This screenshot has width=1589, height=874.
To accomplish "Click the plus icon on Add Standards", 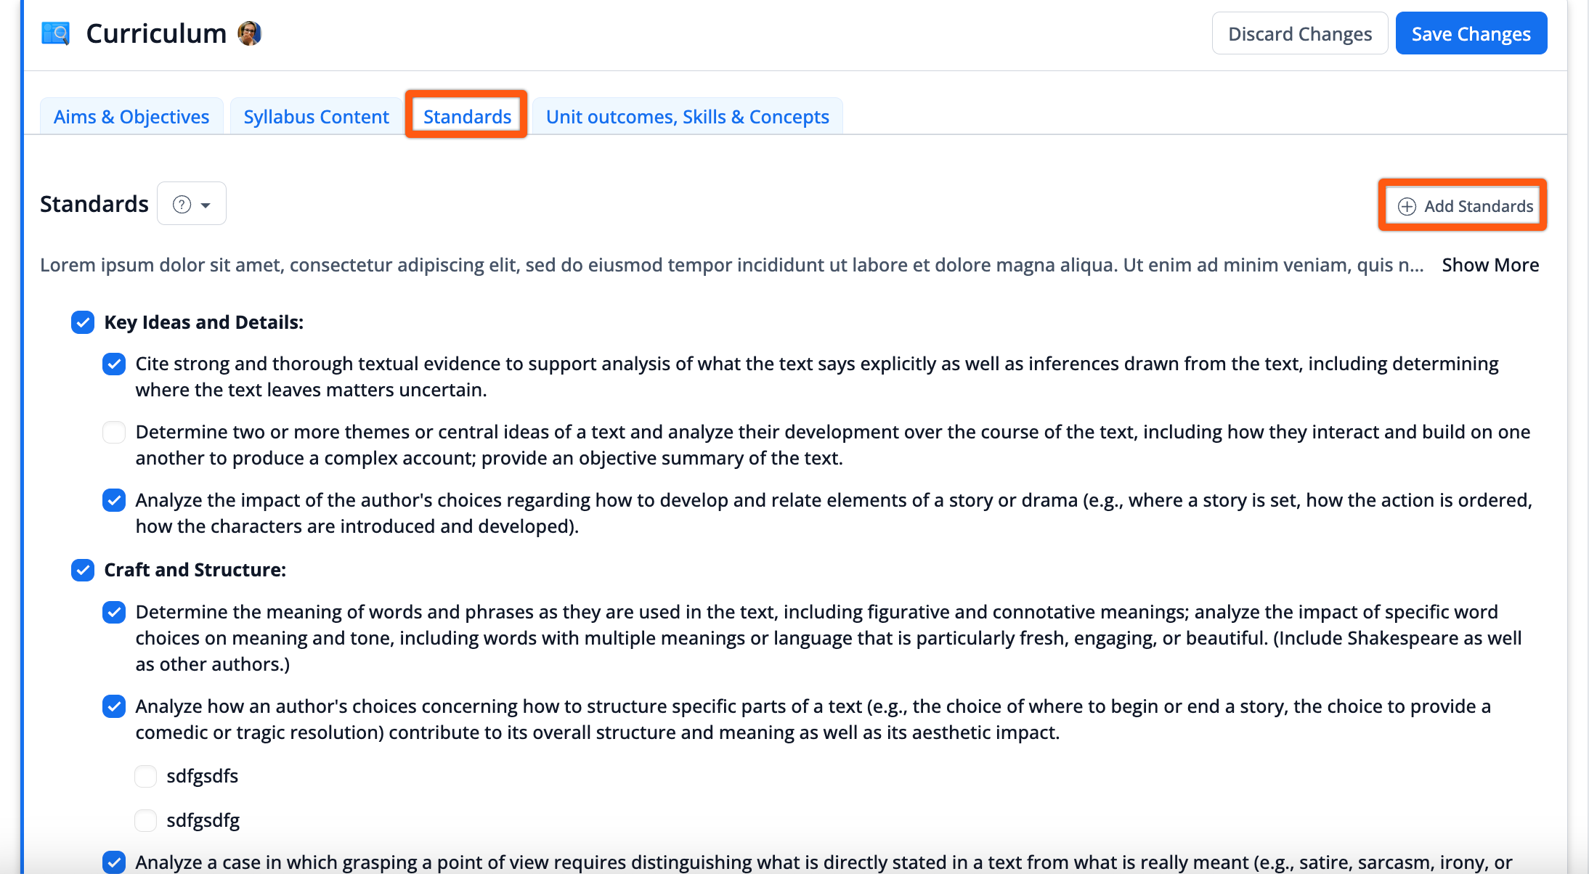I will click(x=1407, y=205).
